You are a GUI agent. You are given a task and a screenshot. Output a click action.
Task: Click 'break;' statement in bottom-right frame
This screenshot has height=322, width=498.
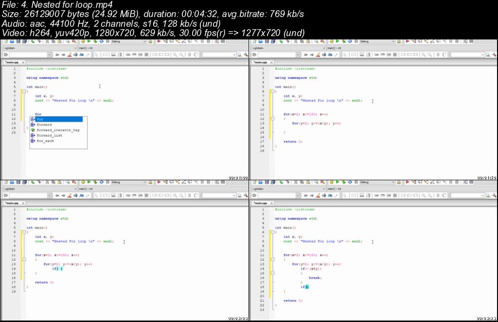[x=315, y=278]
